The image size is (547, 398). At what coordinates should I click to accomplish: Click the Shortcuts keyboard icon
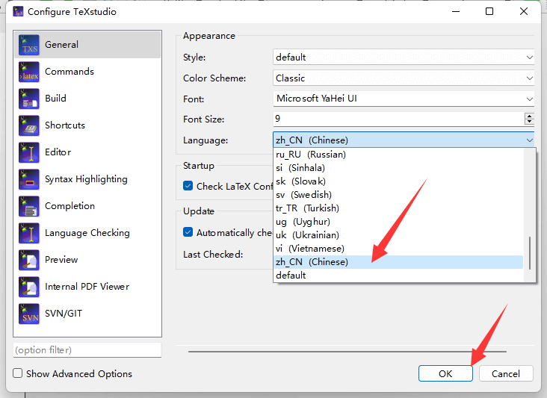29,125
